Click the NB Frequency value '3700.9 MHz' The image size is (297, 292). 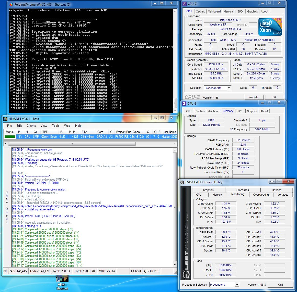[262, 130]
